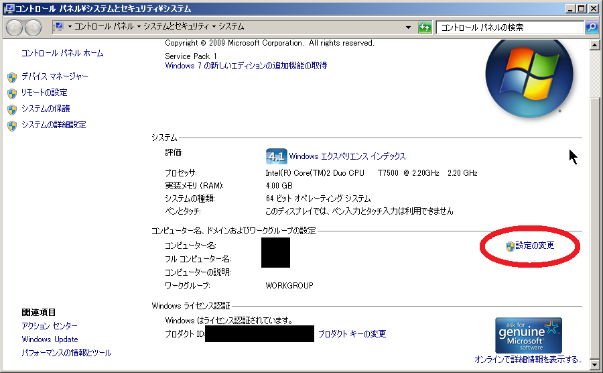Expand the arrow before システムとセキュリティ breadcrumb
Image resolution: width=603 pixels, height=373 pixels.
[x=139, y=27]
